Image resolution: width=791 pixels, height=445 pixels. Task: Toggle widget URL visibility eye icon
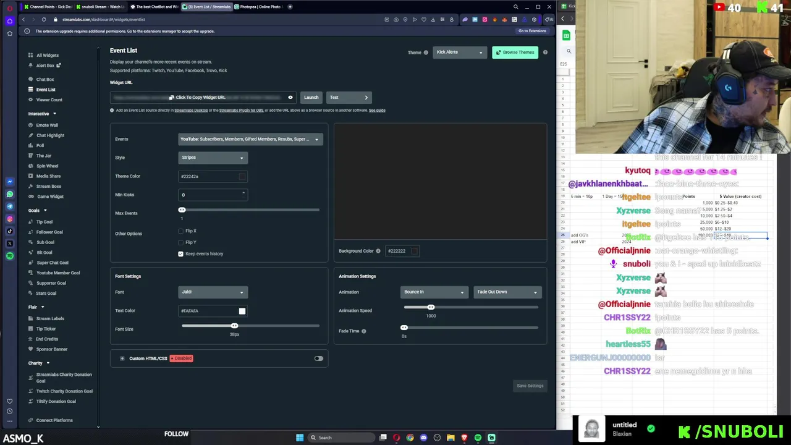pos(290,97)
